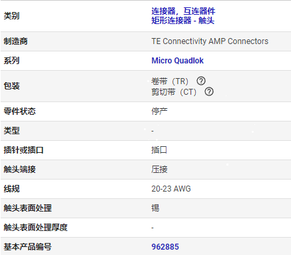The image size is (291, 255).
Task: Click the 制造商 row label
Action: (x=15, y=41)
